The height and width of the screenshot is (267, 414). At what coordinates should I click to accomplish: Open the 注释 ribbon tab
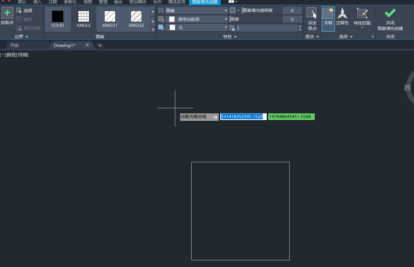pos(53,2)
